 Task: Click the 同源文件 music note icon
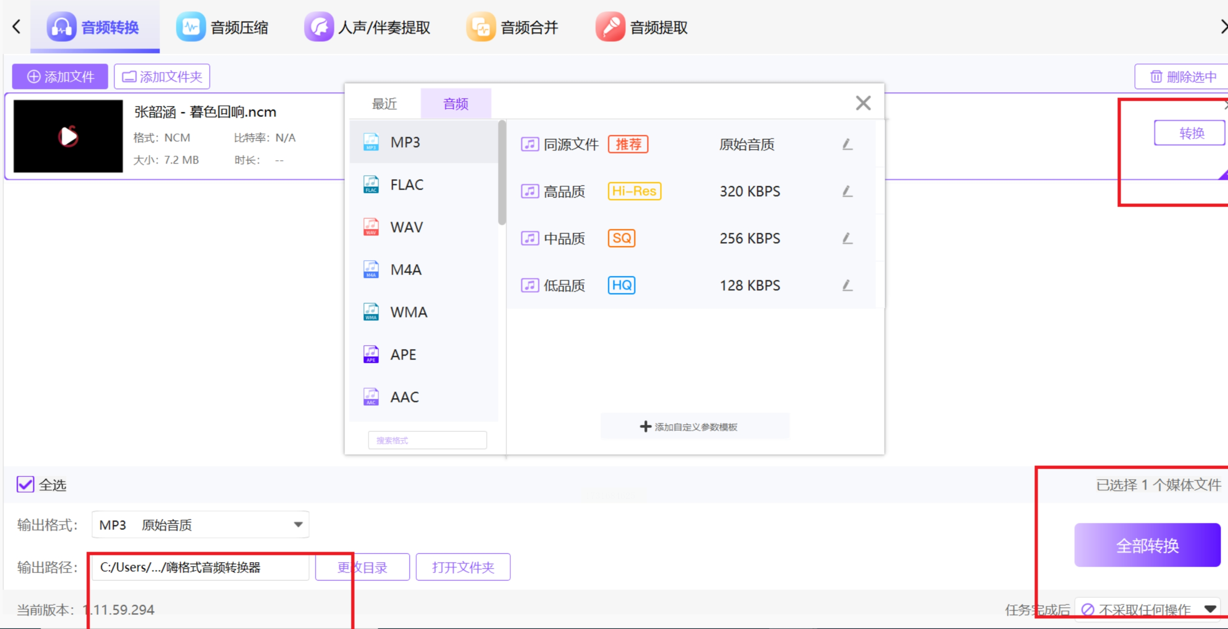(530, 144)
